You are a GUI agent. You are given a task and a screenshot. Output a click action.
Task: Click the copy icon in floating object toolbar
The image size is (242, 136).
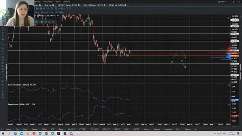tap(42, 22)
